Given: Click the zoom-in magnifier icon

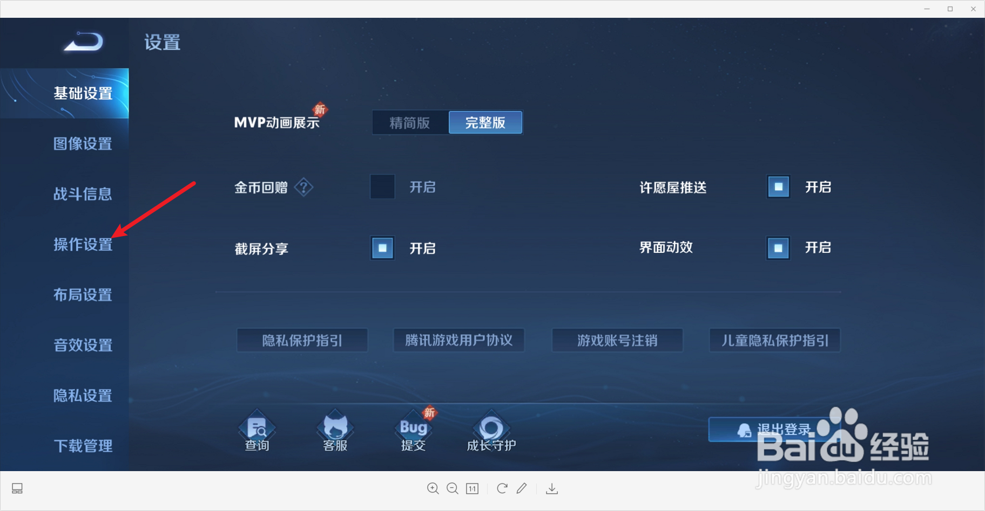Looking at the screenshot, I should coord(433,488).
